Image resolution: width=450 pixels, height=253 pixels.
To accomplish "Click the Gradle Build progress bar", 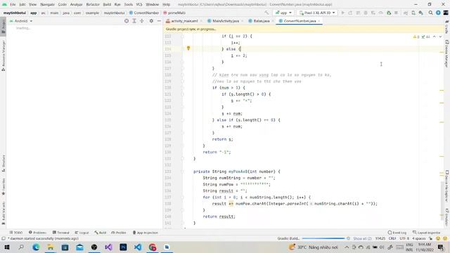I will coord(323,238).
